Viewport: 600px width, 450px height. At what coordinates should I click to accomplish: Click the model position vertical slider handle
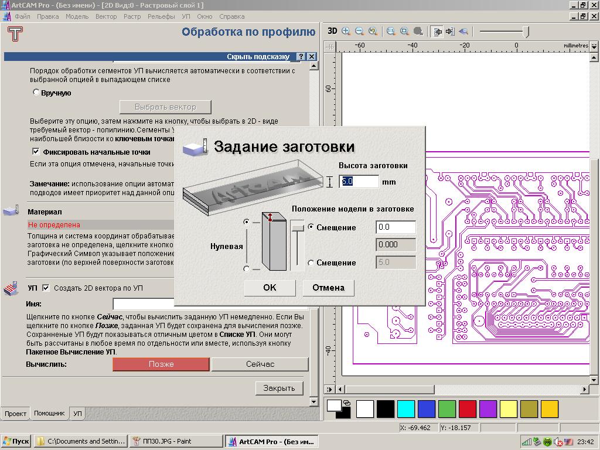(297, 228)
